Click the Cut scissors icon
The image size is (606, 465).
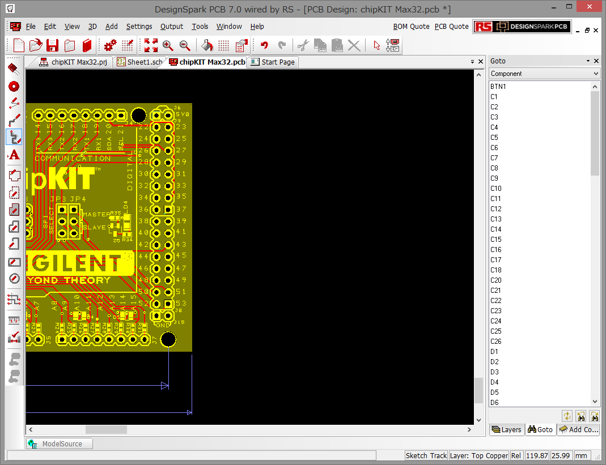(x=303, y=45)
